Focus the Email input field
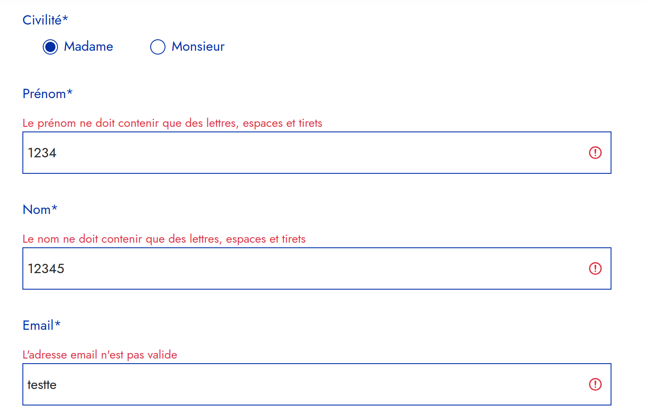This screenshot has width=647, height=419. [296, 384]
